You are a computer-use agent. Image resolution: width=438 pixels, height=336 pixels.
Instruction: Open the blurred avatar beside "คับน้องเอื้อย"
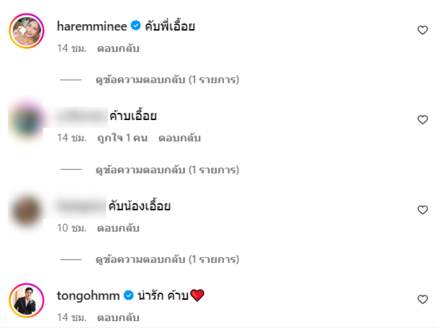pyautogui.click(x=26, y=210)
